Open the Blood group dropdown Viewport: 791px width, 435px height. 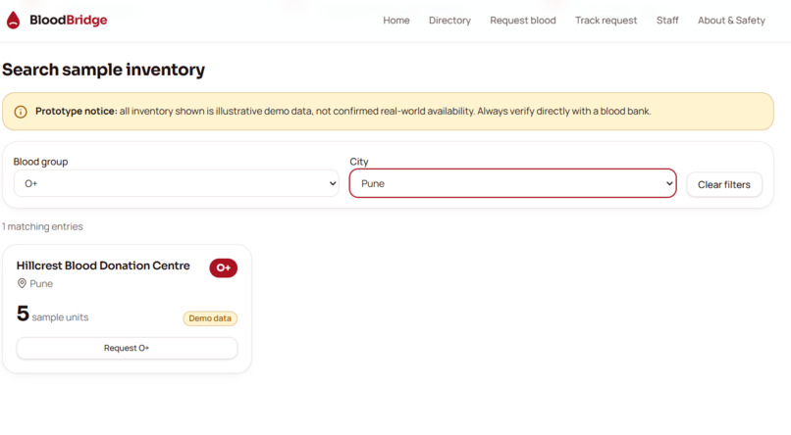176,184
